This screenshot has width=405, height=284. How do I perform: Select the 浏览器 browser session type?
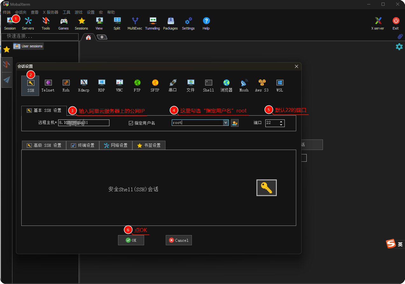(x=226, y=86)
